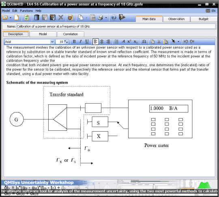Toggle underline formatting
The height and width of the screenshot is (197, 219).
click(87, 41)
